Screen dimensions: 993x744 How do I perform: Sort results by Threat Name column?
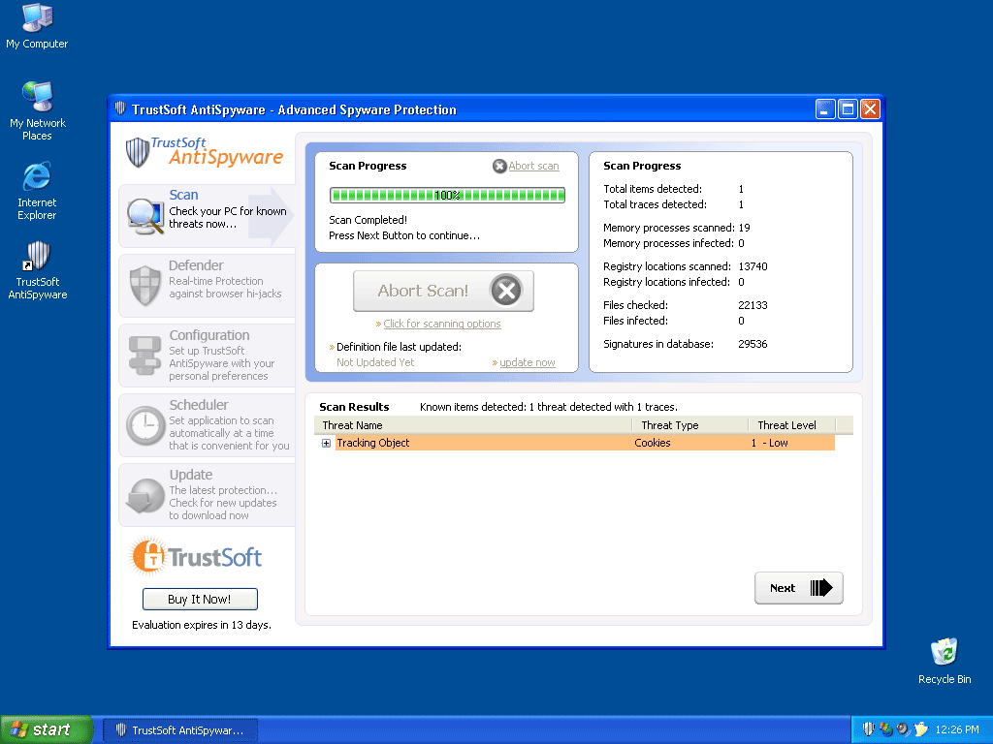473,425
